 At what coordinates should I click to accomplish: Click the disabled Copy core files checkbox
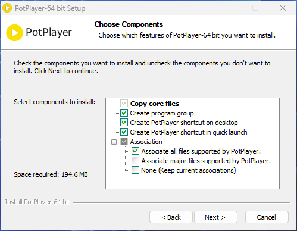point(124,104)
